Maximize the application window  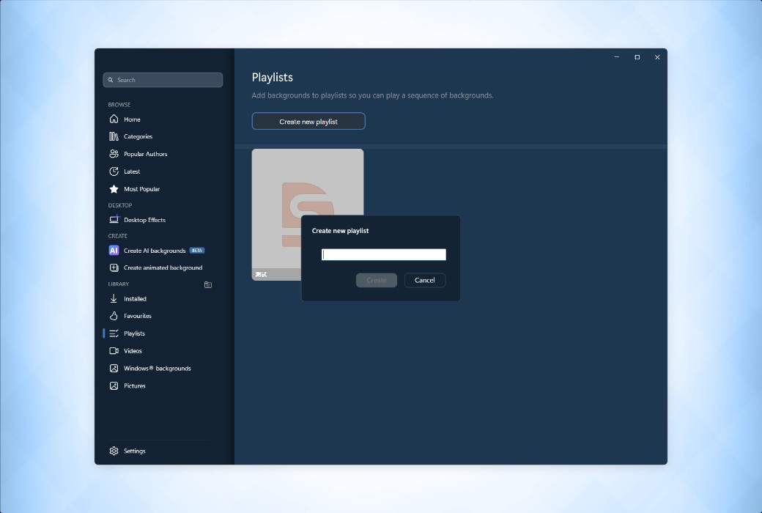click(637, 57)
